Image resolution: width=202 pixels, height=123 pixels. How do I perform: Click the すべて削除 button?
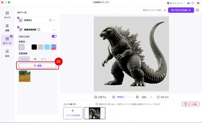point(191,104)
